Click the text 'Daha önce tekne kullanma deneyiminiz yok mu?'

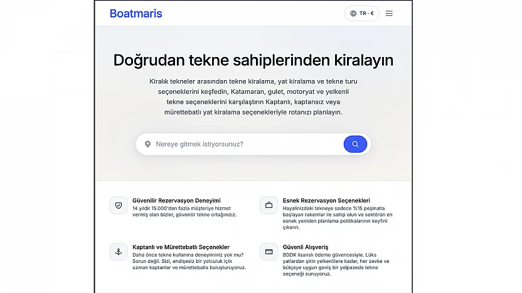pos(188,255)
